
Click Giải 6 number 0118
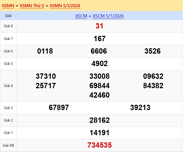point(45,51)
